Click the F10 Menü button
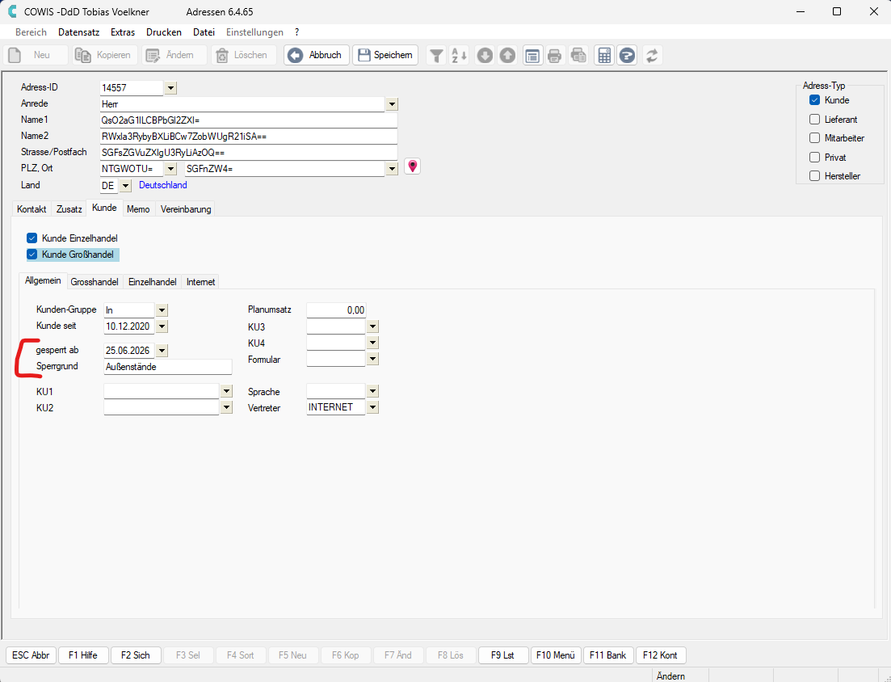 coord(556,655)
